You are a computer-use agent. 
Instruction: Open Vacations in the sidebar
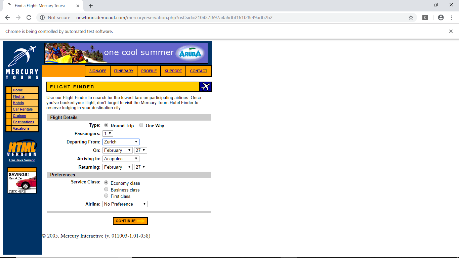pos(21,128)
